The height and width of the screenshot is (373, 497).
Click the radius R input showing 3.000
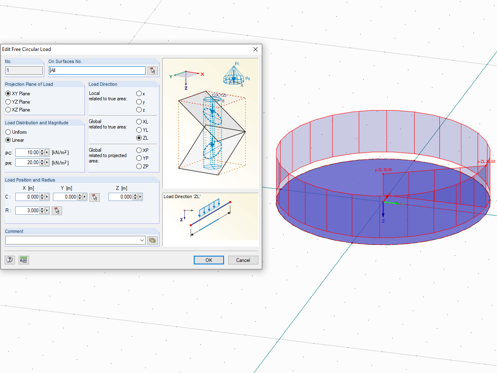[27, 211]
